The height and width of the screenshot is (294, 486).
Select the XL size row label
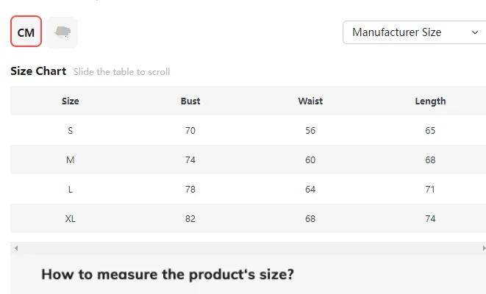(71, 218)
